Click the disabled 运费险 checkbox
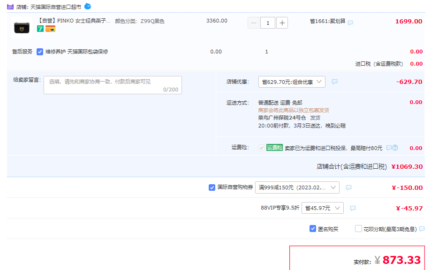Screen dimensions: 431x270 pos(261,148)
